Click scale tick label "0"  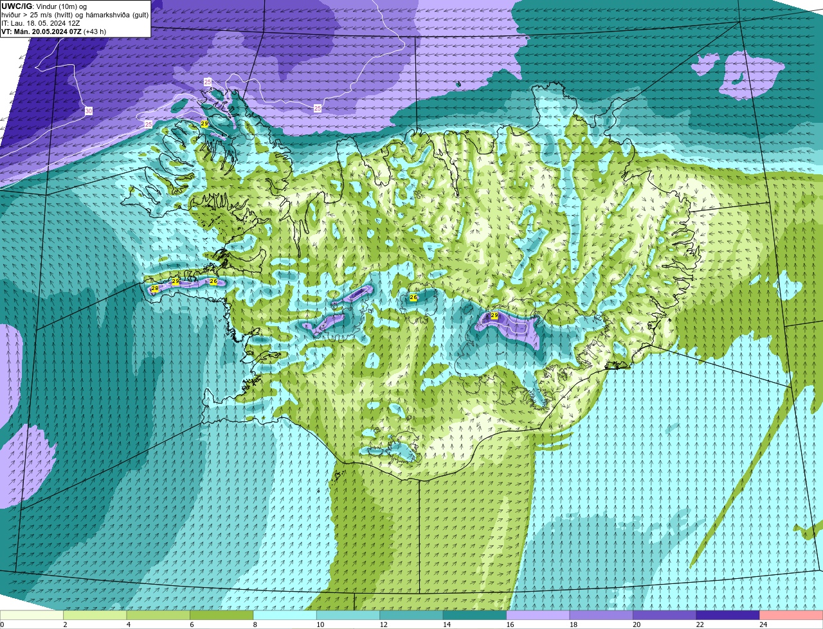tap(2, 624)
